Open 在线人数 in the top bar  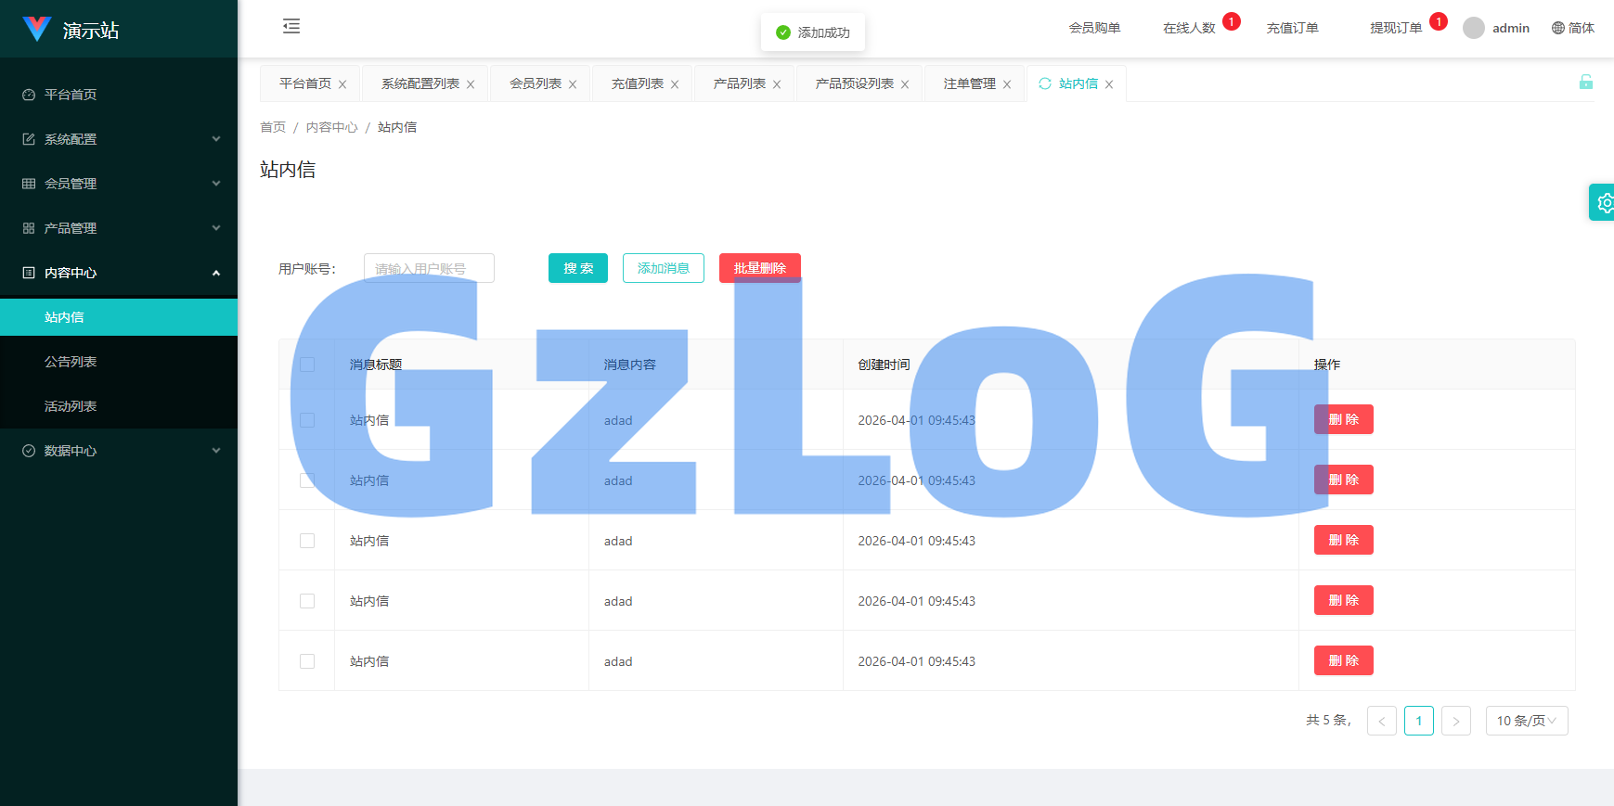click(x=1189, y=28)
